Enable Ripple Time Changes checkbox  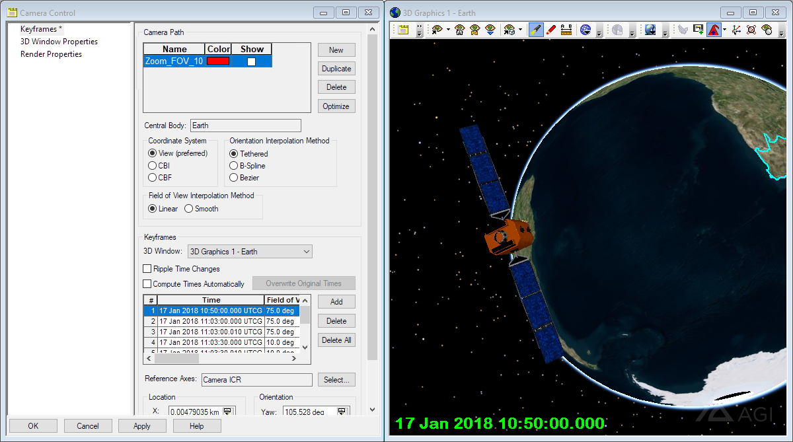point(147,269)
